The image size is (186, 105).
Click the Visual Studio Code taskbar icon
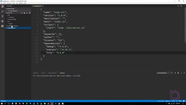coord(52,104)
